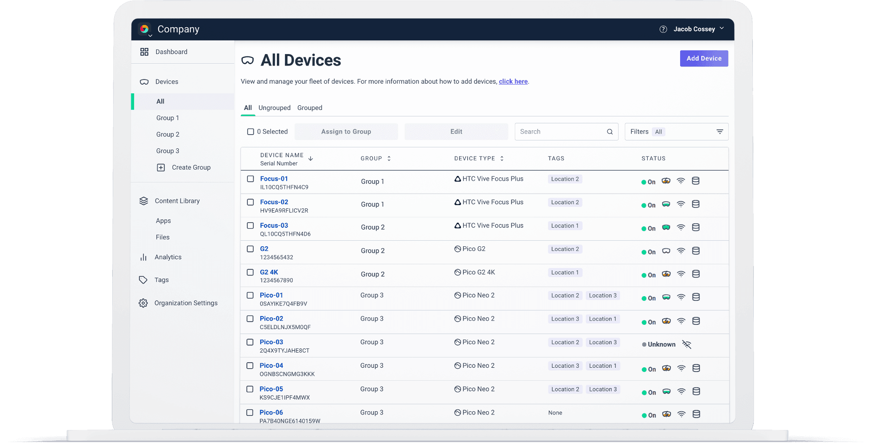Click the help question mark icon
This screenshot has width=878, height=444.
(663, 29)
